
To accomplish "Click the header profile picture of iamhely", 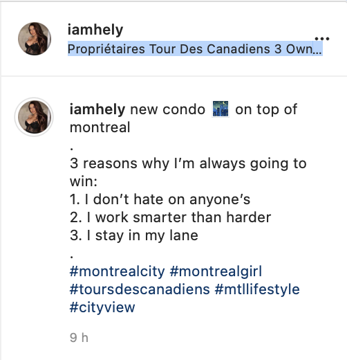I will (35, 39).
